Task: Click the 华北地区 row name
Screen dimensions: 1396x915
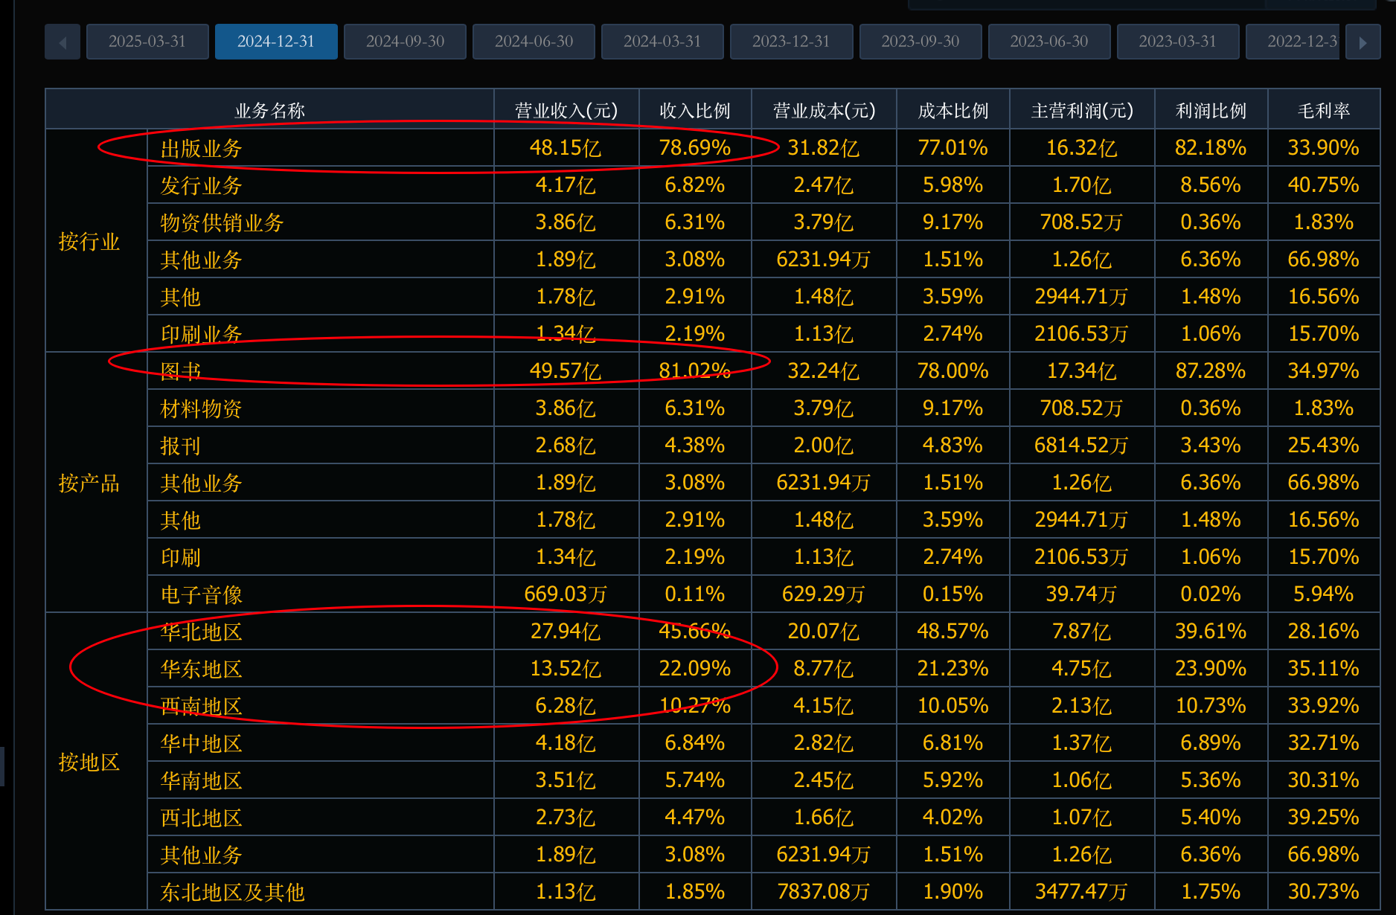Action: pos(202,632)
